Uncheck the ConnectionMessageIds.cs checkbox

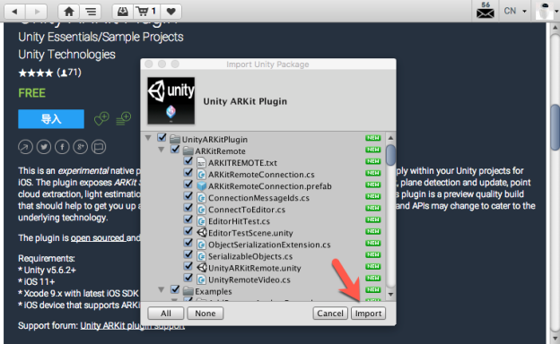point(188,196)
